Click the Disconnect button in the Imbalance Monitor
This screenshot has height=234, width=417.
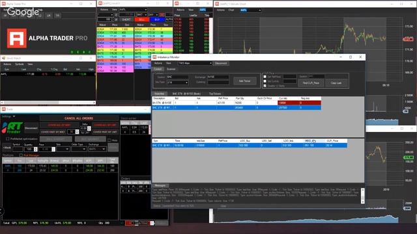[221, 63]
